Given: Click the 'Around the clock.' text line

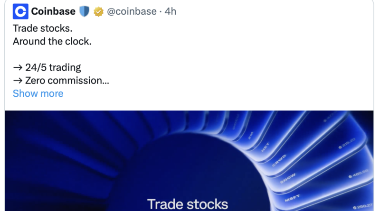Looking at the screenshot, I should tap(52, 41).
